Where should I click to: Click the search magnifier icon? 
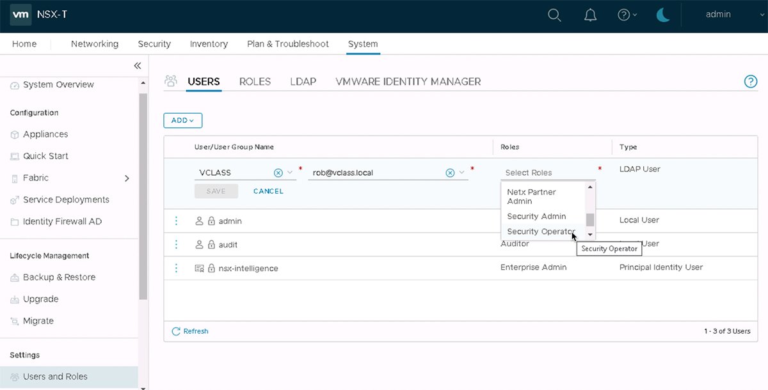[554, 15]
